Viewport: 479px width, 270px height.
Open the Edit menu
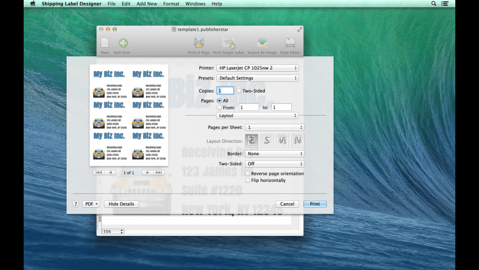126,4
